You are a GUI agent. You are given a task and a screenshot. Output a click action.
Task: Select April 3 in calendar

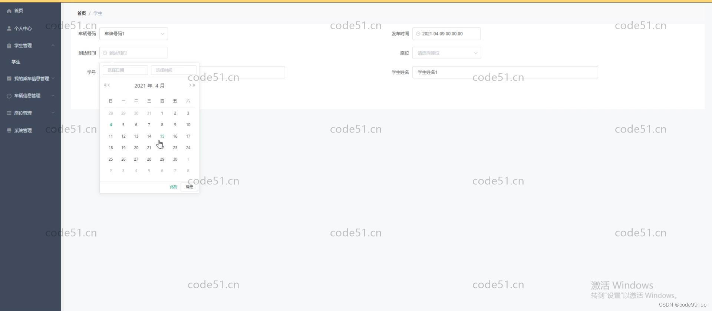(x=188, y=113)
